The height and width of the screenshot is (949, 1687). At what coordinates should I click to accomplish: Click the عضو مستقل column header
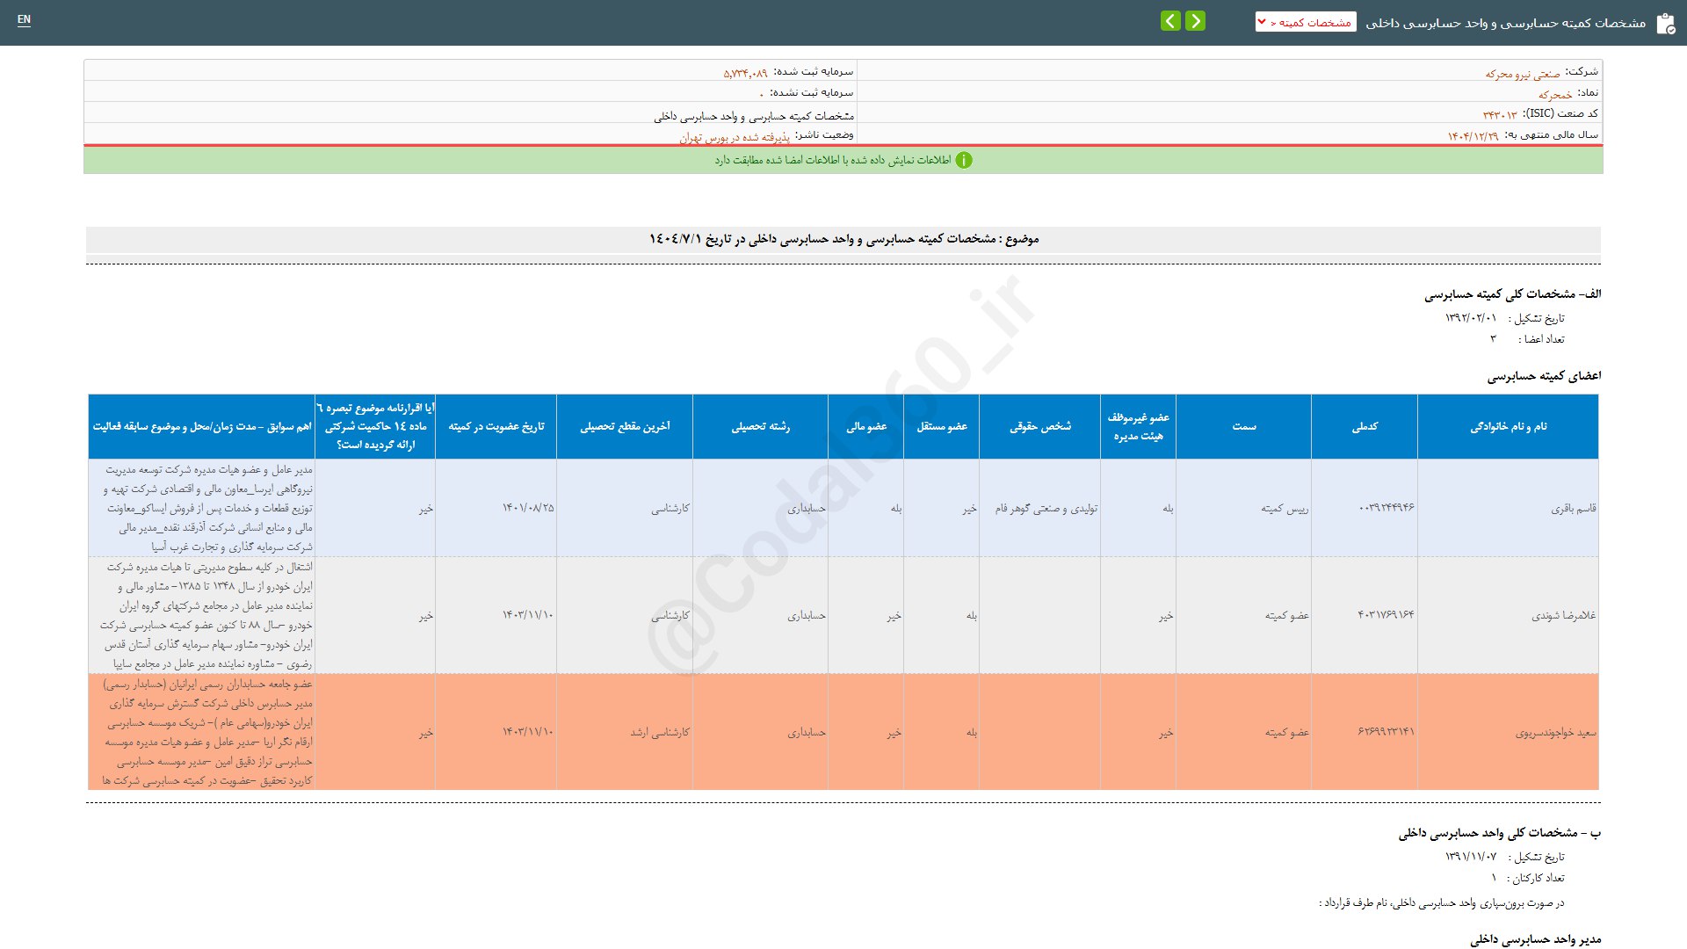942,426
